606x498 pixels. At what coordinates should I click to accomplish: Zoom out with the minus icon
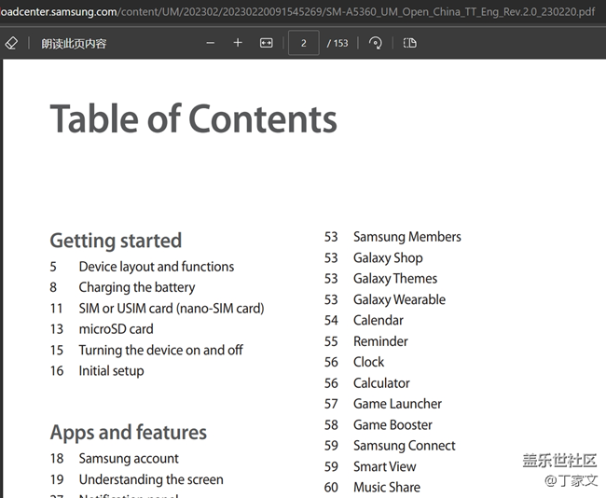click(210, 43)
